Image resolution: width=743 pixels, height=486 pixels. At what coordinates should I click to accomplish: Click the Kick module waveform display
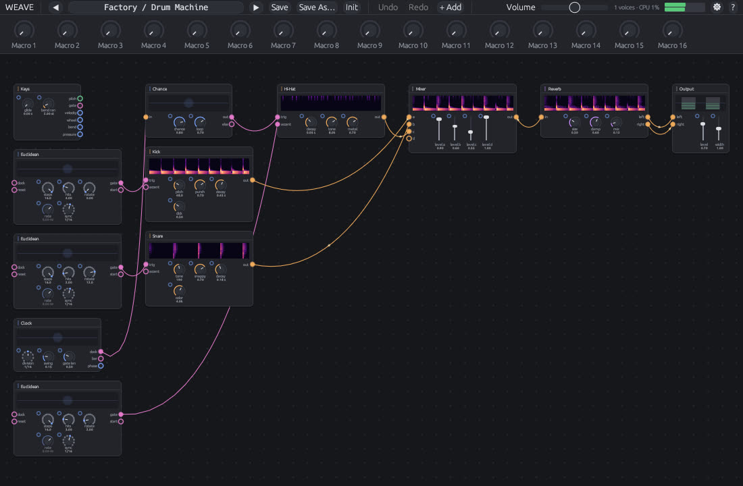point(199,166)
